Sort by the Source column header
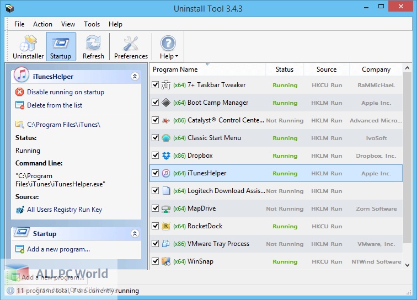417x300 pixels. (x=327, y=69)
